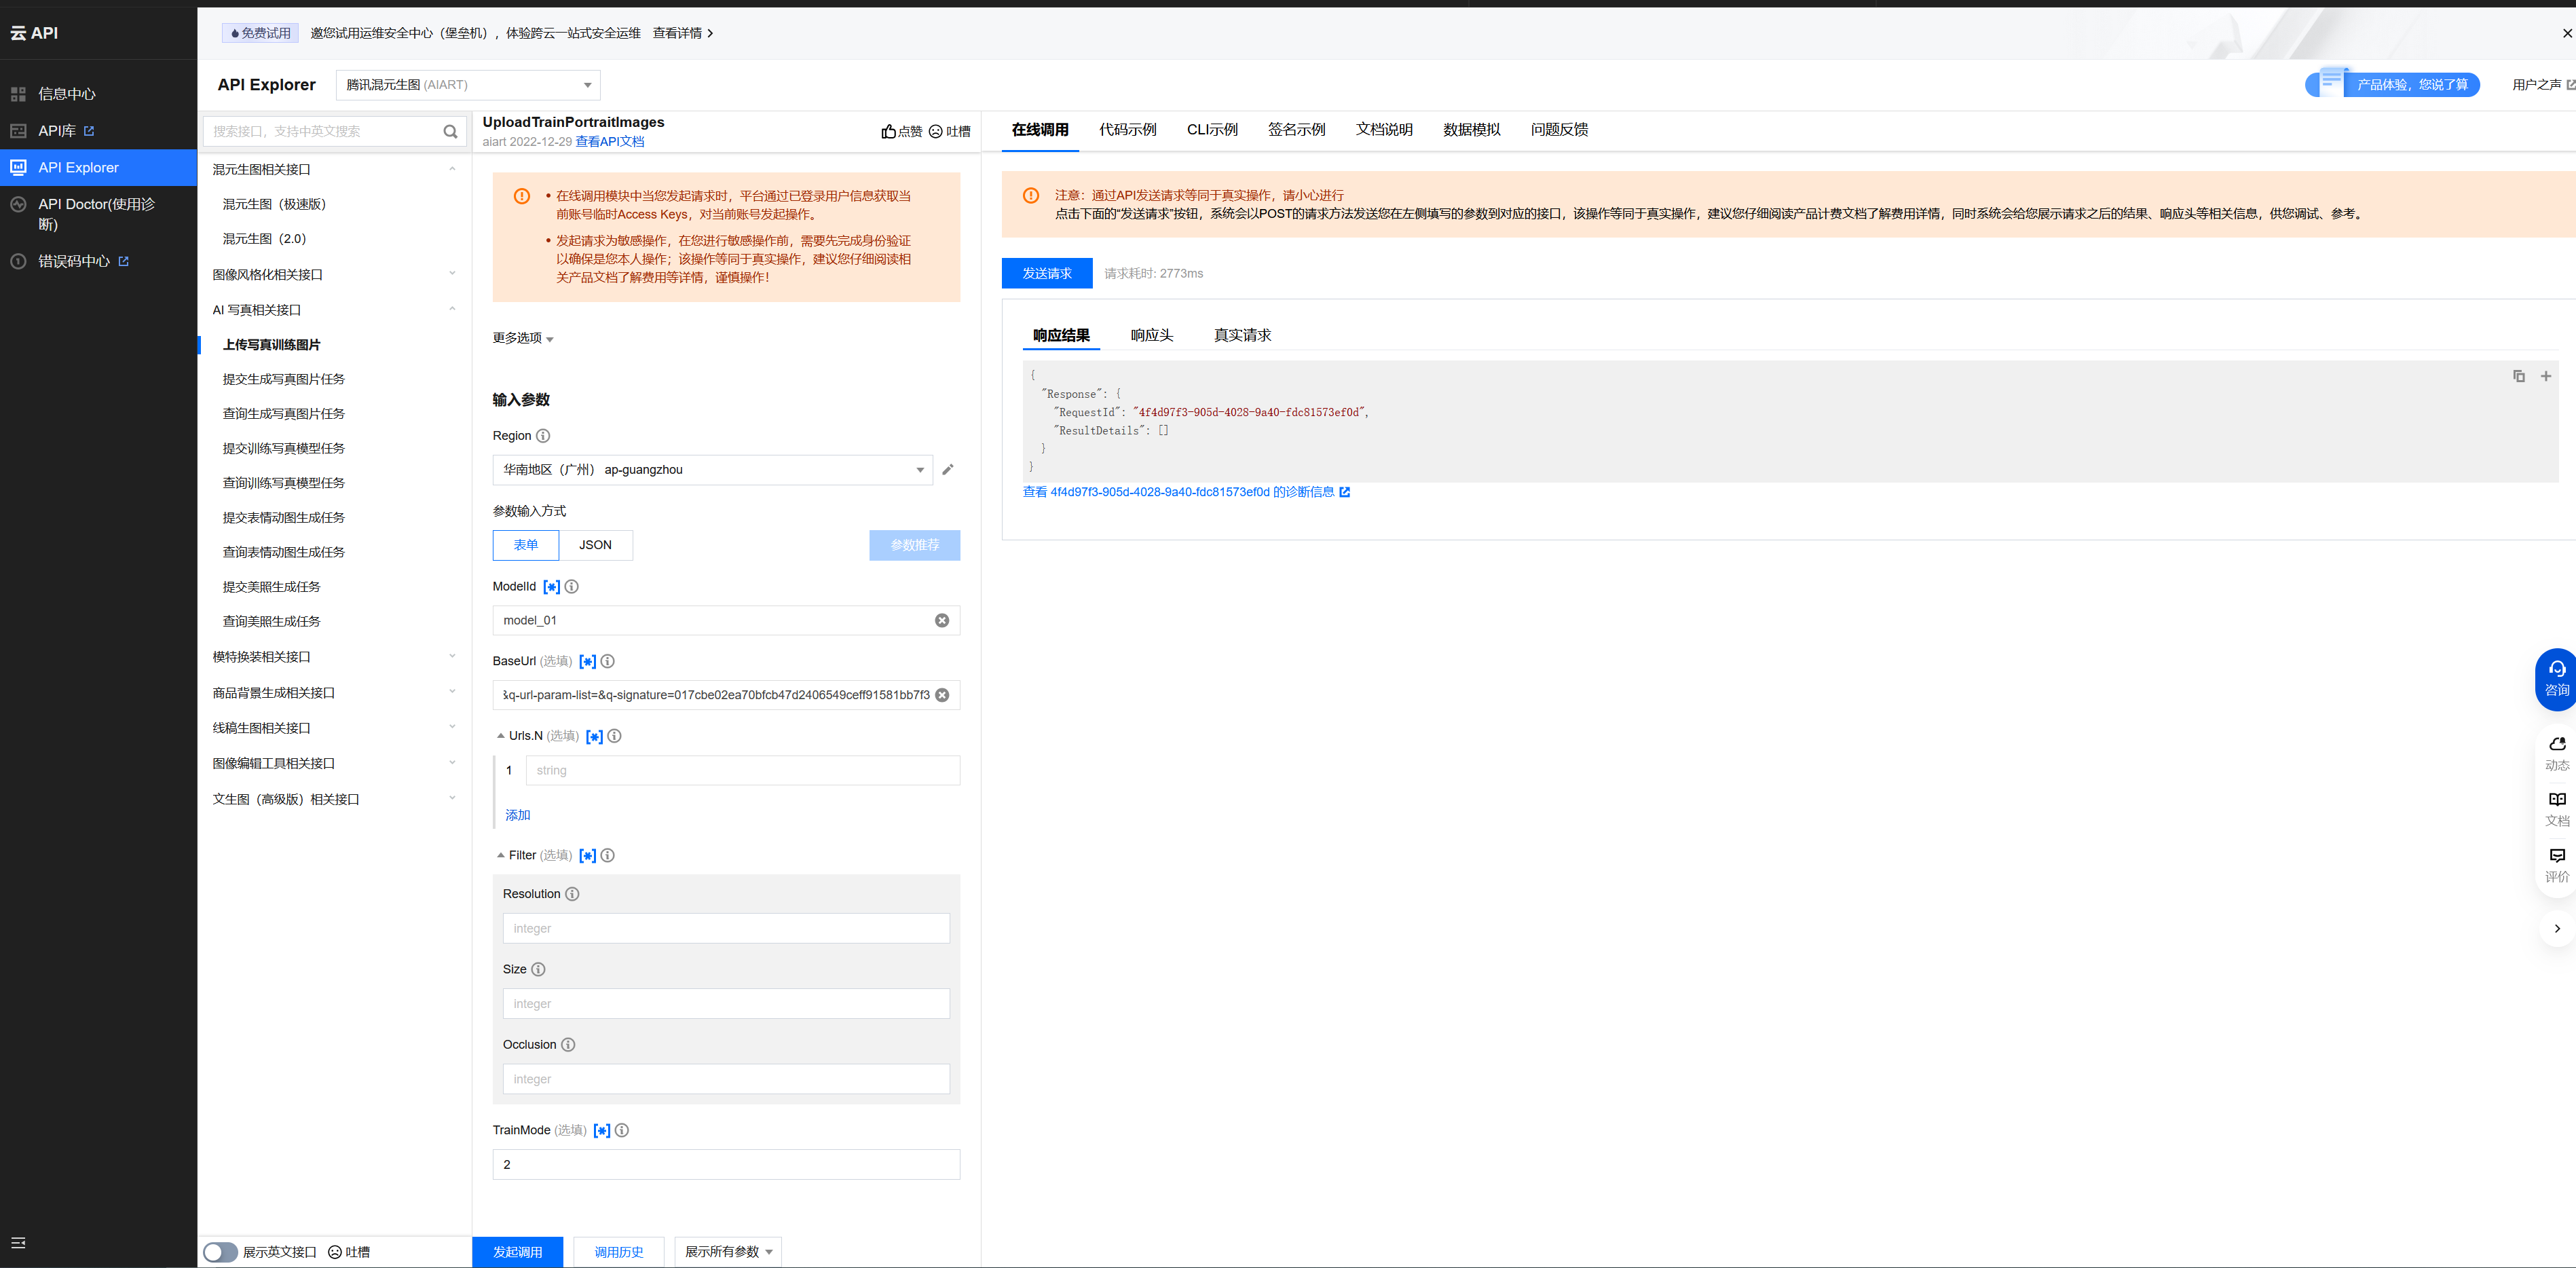Open API Doctor diagnosis tool
Screen dimensions: 2576x1268
point(98,213)
